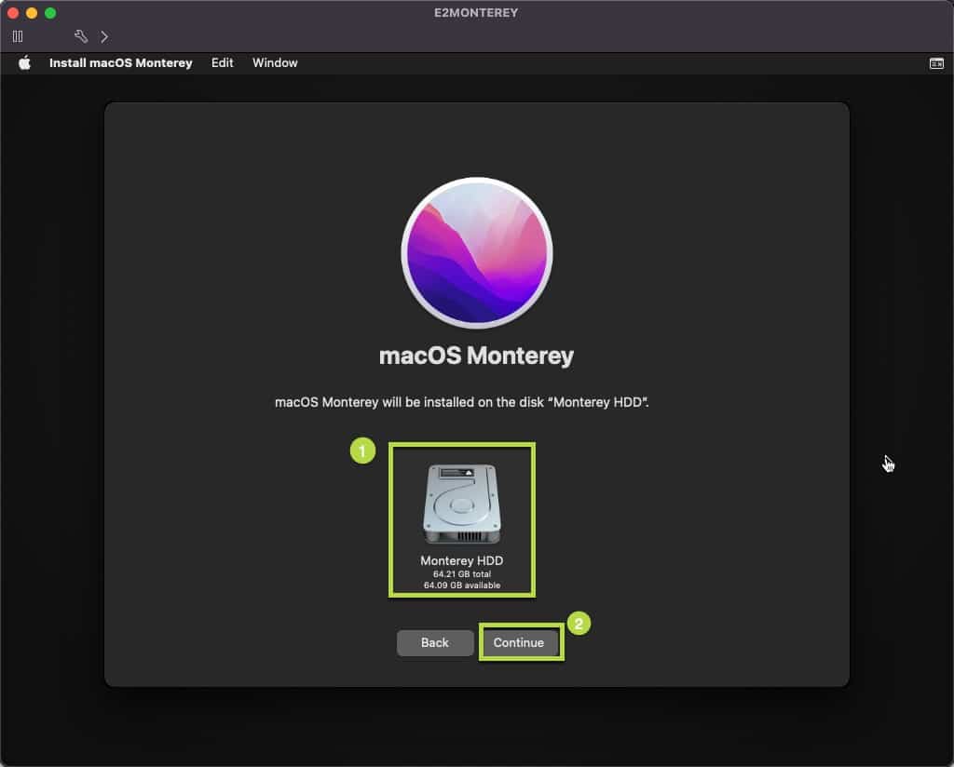Click the forward chevron in the VM toolbar
This screenshot has width=954, height=767.
[104, 36]
